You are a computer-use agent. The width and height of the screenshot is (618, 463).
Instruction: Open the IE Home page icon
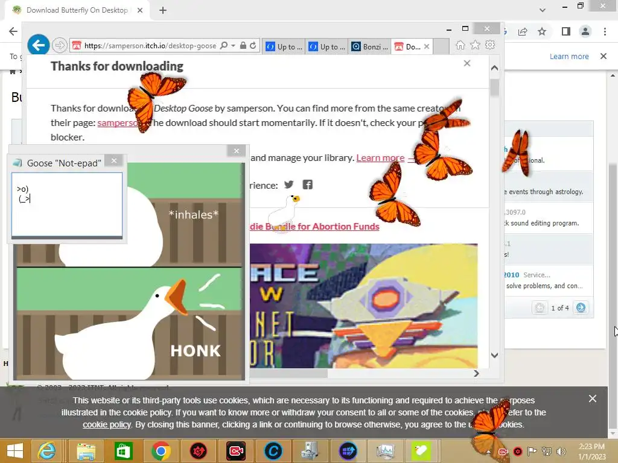460,45
